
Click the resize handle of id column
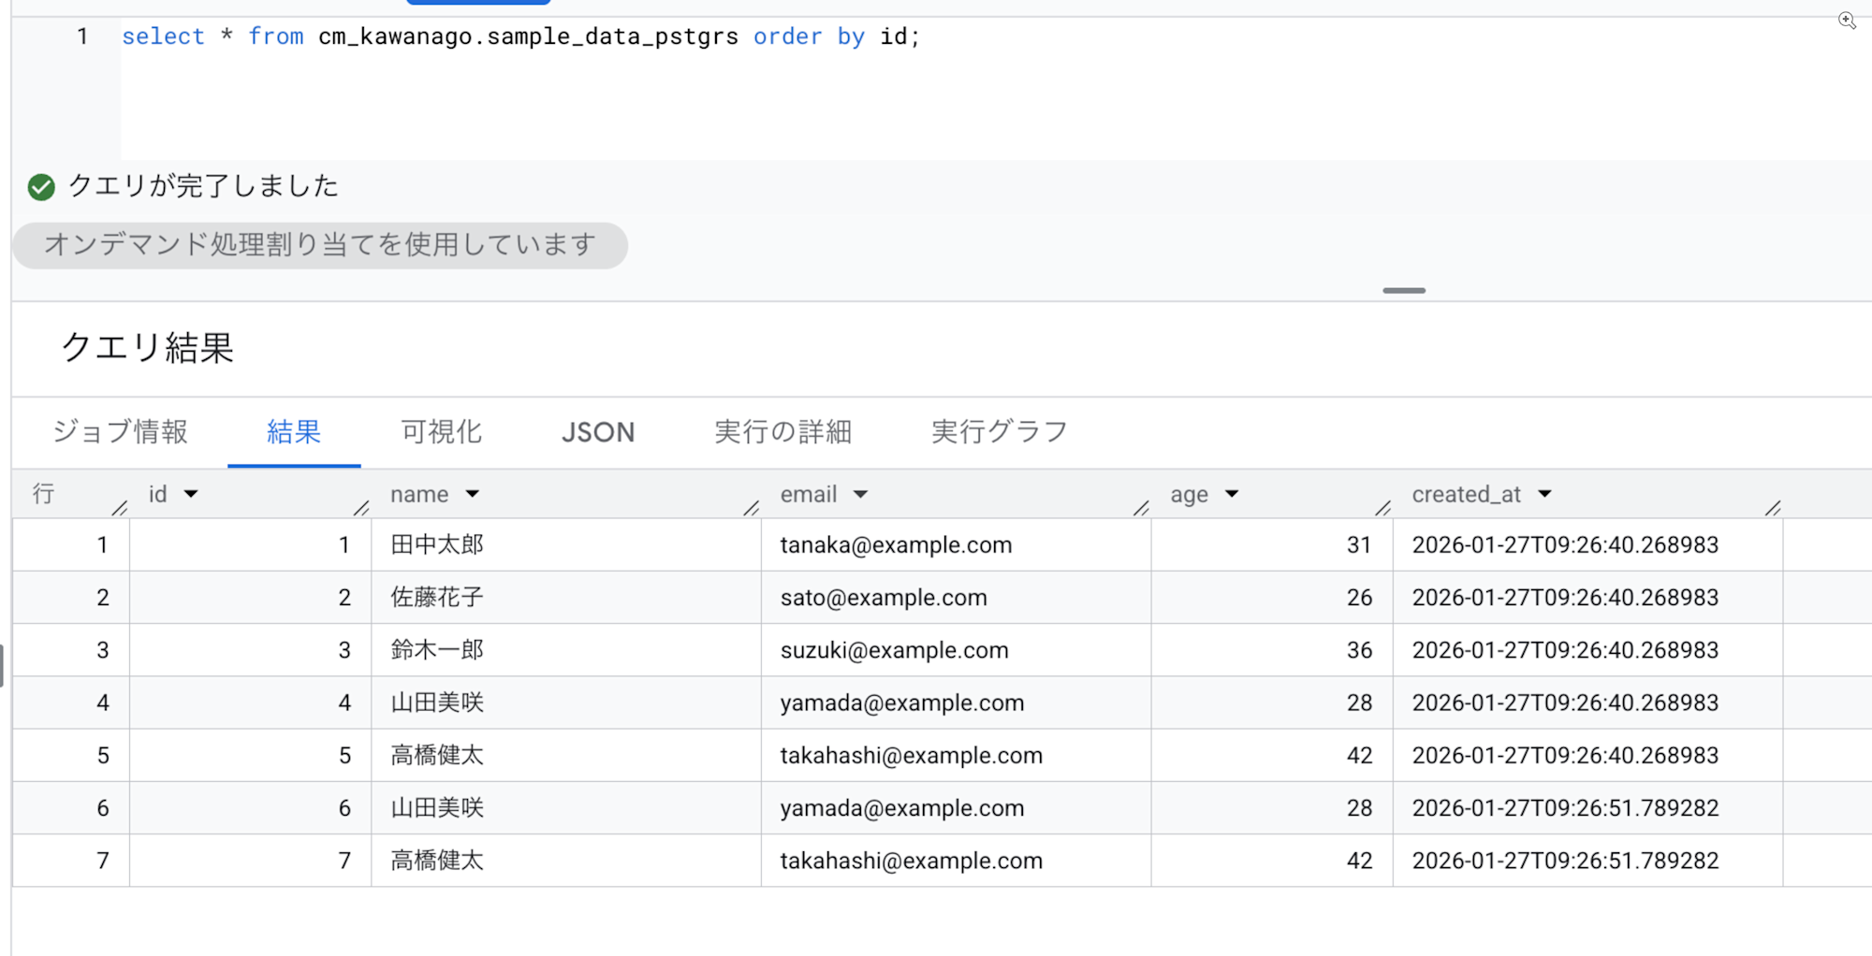361,508
